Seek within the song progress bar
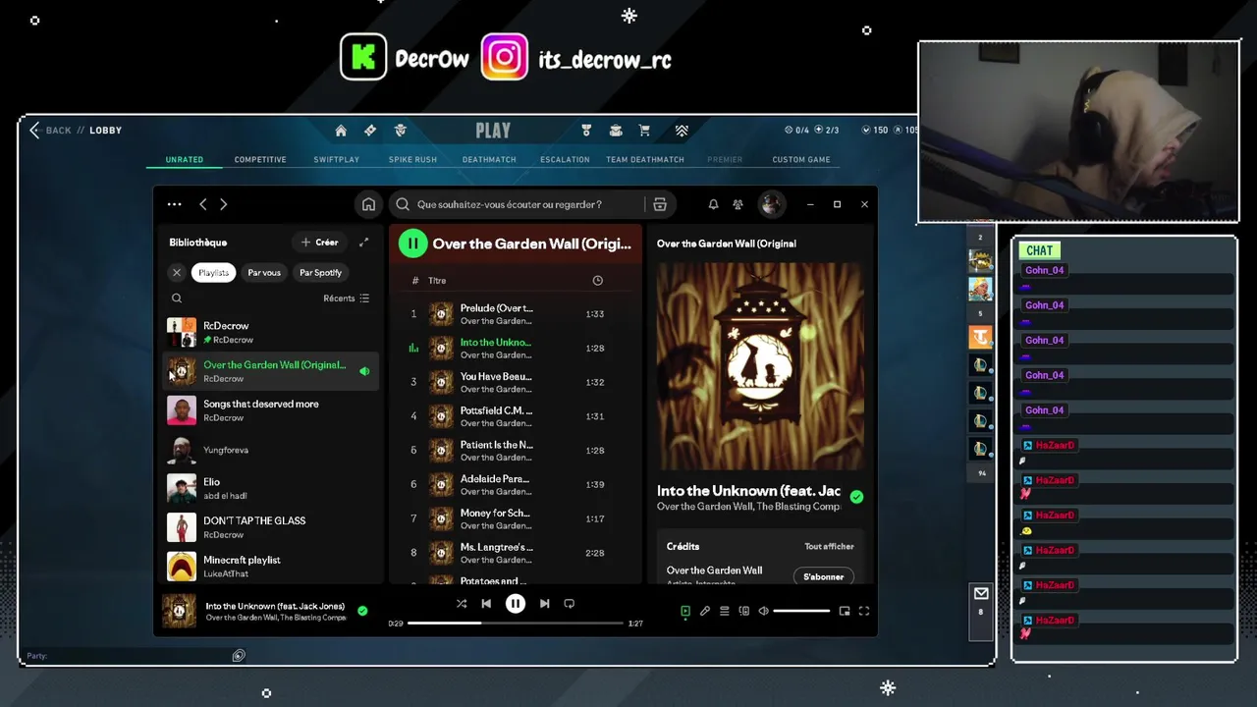 pyautogui.click(x=516, y=624)
